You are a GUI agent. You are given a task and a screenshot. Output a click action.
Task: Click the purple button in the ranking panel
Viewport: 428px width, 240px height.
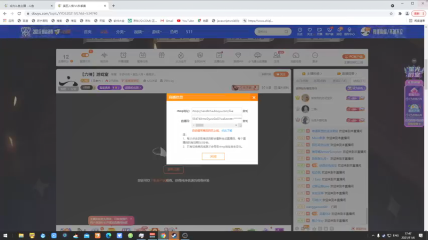pos(356,88)
